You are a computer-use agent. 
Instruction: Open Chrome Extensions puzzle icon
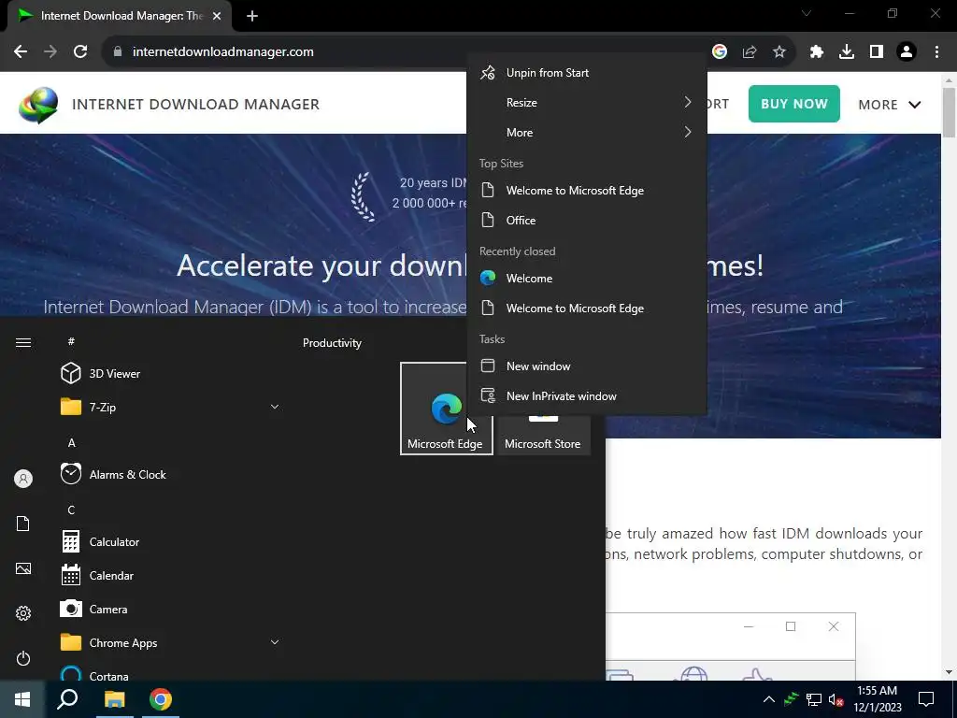click(817, 52)
